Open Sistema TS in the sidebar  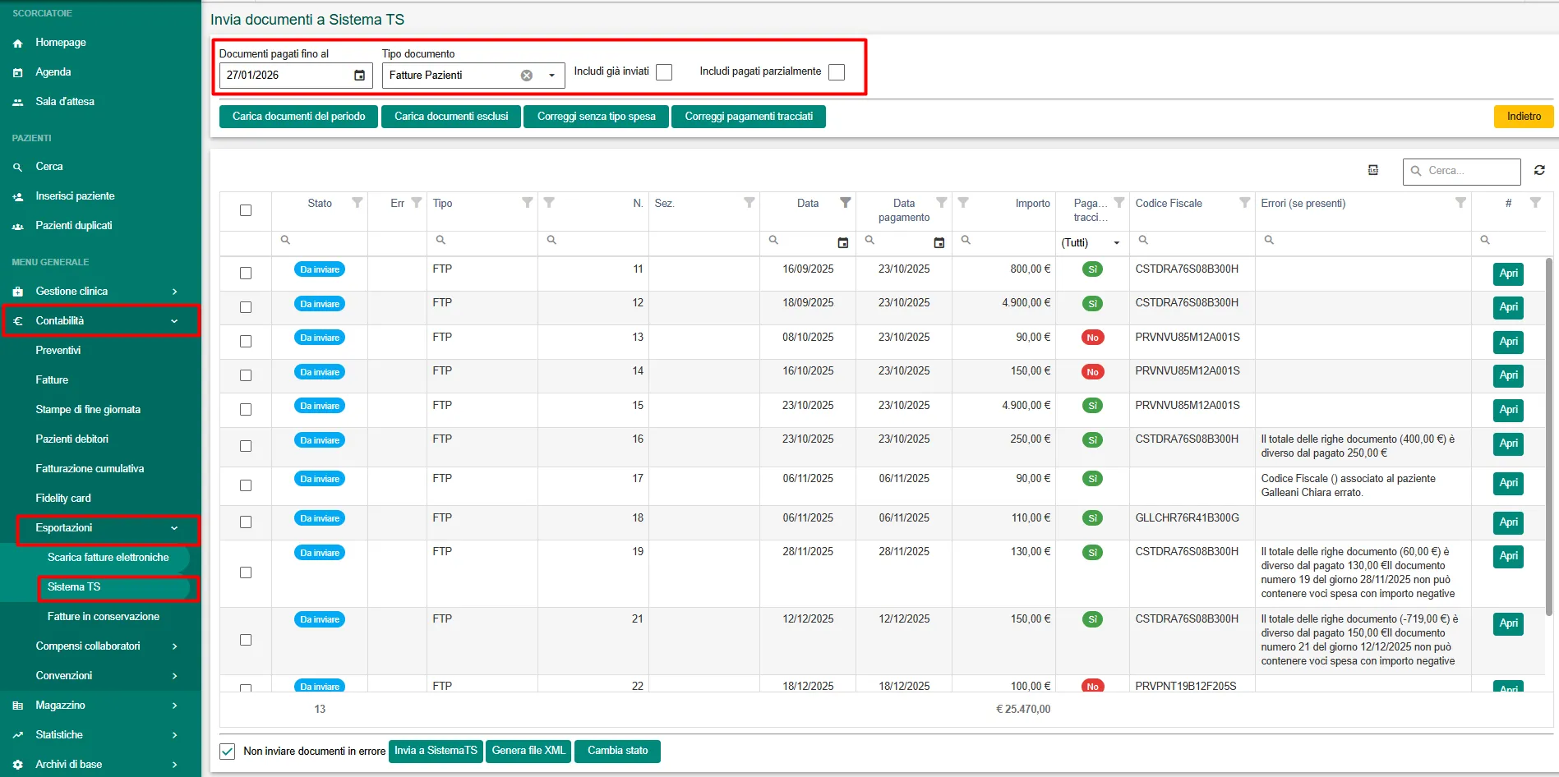74,587
